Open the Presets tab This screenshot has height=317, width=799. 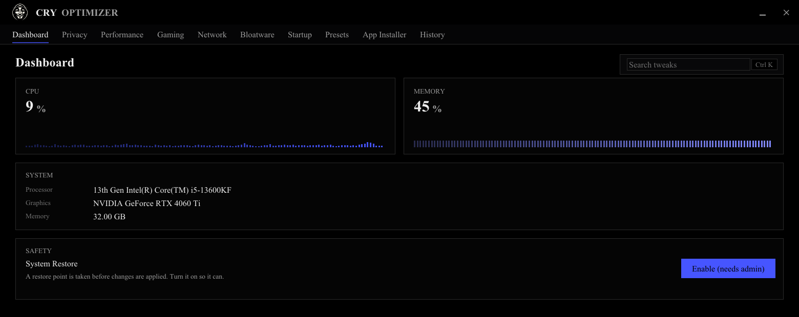[337, 35]
